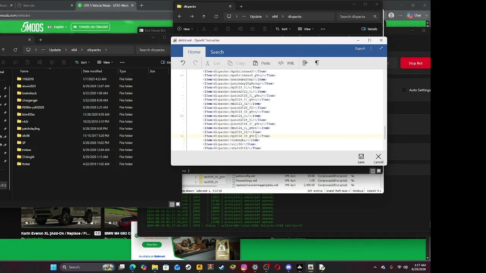Viewport: 486px width, 273px height.
Task: Copy selected text in OpenIV editor
Action: tap(237, 63)
